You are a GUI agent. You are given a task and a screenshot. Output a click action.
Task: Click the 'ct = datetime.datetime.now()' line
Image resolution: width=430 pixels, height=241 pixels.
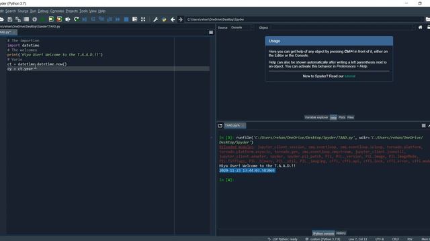(37, 64)
